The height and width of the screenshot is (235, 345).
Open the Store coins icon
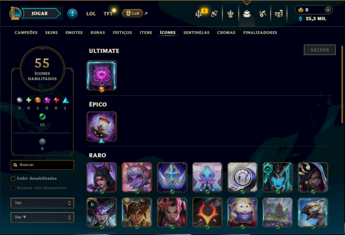(x=279, y=14)
